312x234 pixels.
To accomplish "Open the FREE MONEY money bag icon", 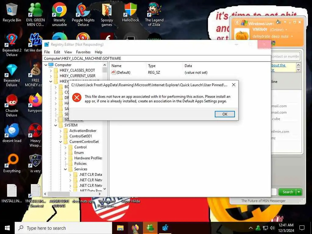I will (x=35, y=75).
